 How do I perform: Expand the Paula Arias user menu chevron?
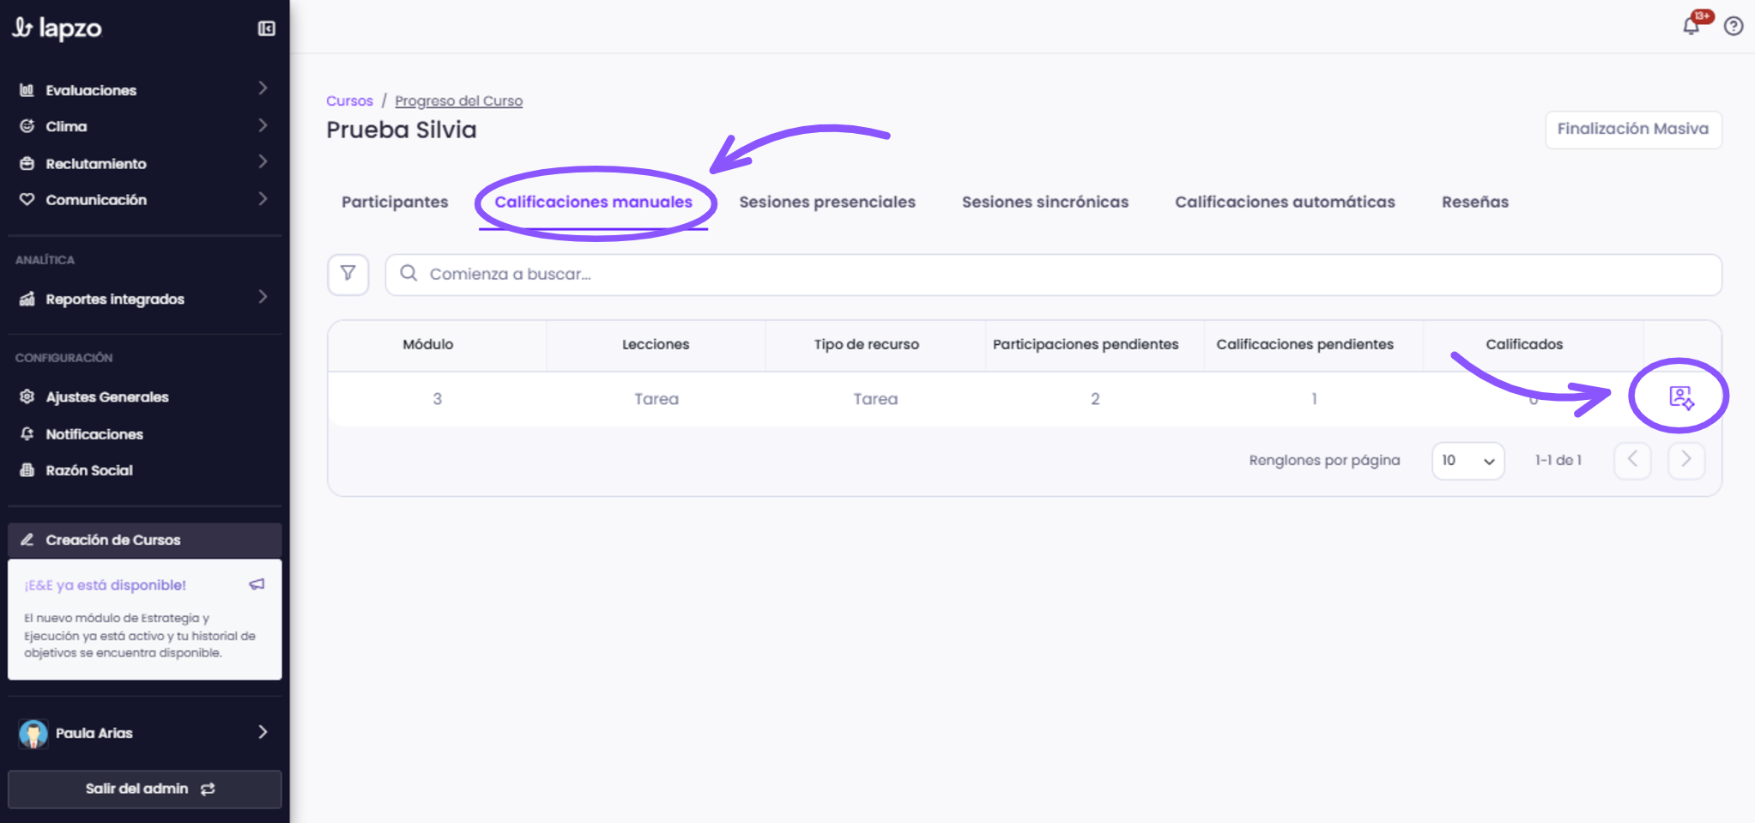tap(263, 732)
